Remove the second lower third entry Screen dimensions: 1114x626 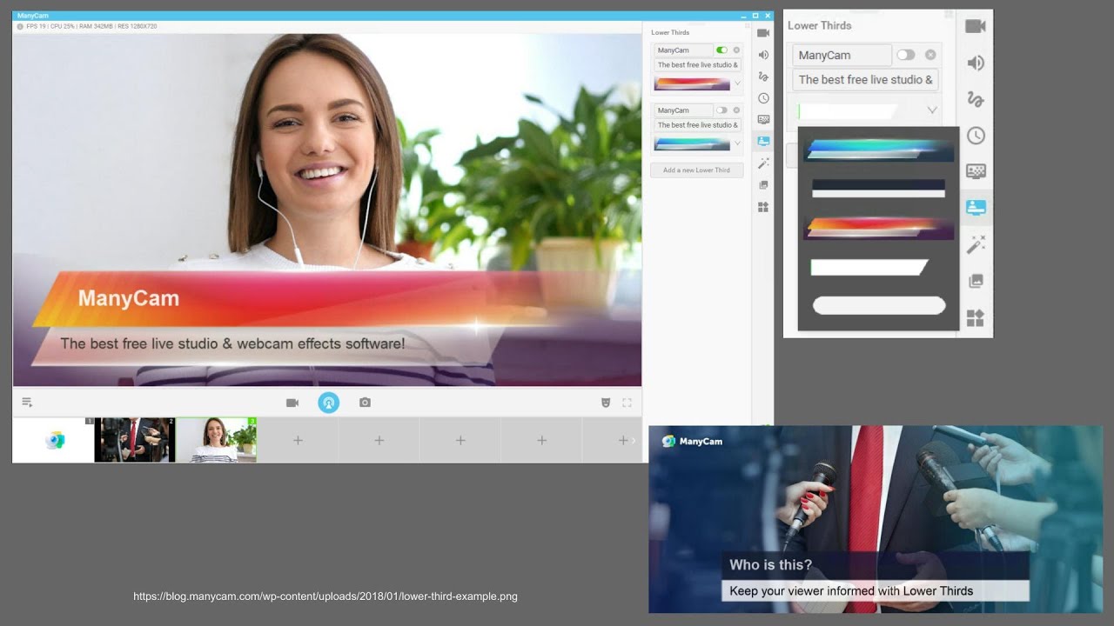[736, 110]
